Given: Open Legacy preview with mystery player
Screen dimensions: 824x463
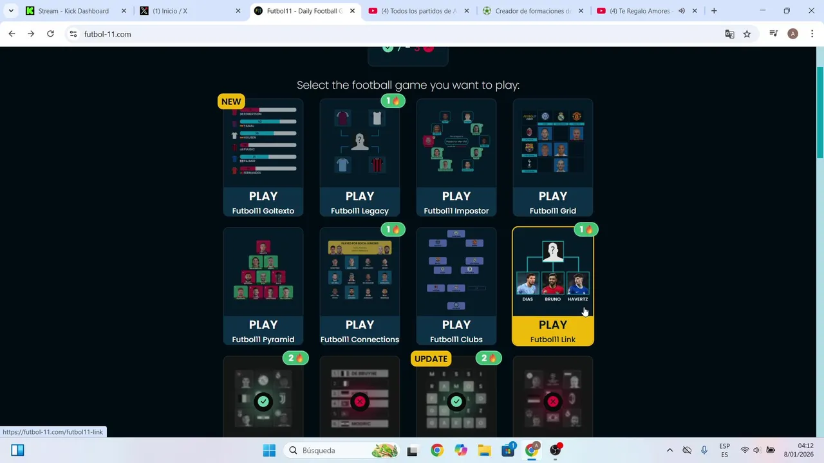Looking at the screenshot, I should [x=360, y=143].
